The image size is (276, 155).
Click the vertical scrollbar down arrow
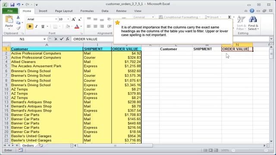271,141
